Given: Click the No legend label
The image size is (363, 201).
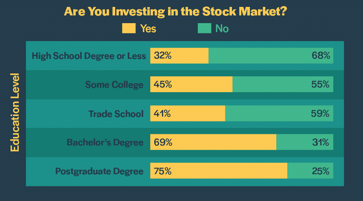Looking at the screenshot, I should (222, 28).
